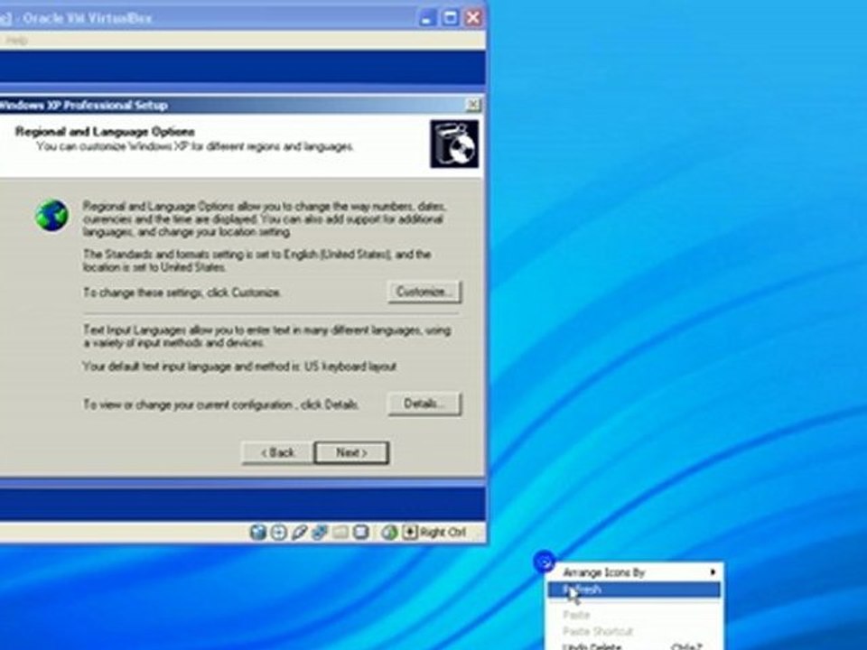Click the Right Ctrl host key label
This screenshot has width=867, height=650.
tap(443, 533)
